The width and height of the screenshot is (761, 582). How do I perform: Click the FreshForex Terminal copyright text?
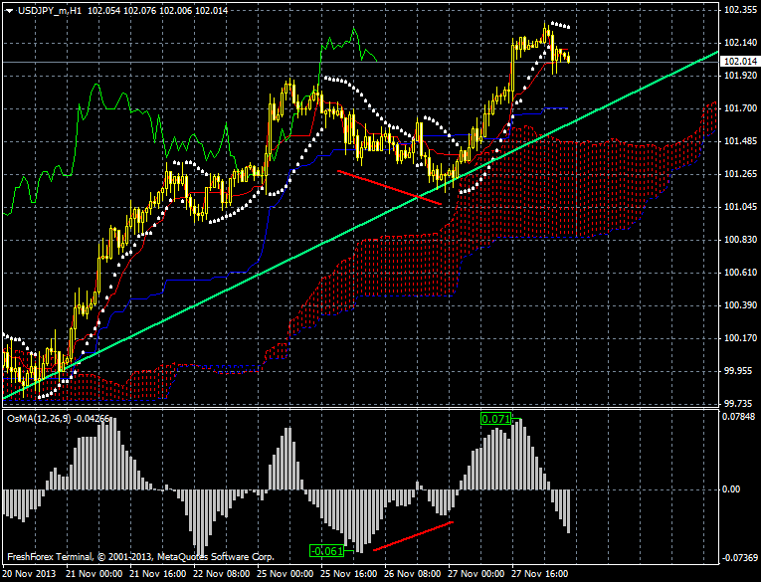(139, 556)
